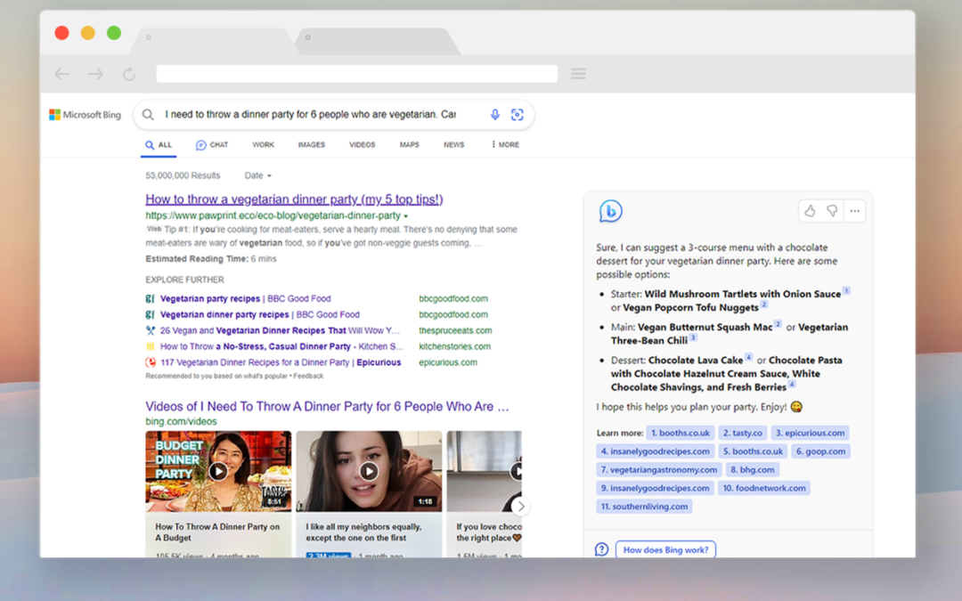
Task: Click the browser address bar
Action: (356, 74)
